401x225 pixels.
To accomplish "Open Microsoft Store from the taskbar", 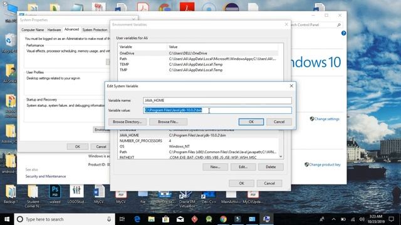I will (x=165, y=219).
